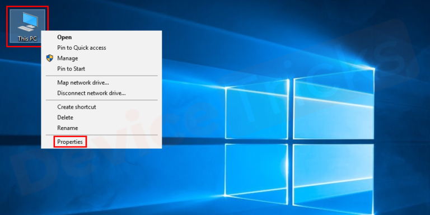Click Rename in the context menu
This screenshot has height=215, width=430.
(101, 128)
